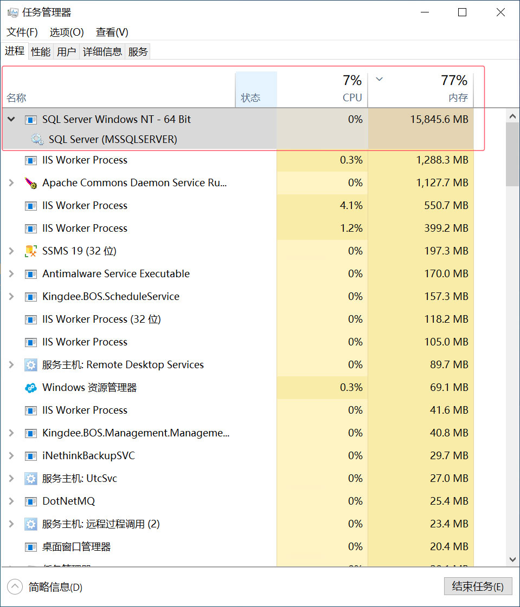Viewport: 520px width, 607px height.
Task: Click the iNethinkBackupSVC process icon
Action: click(30, 456)
